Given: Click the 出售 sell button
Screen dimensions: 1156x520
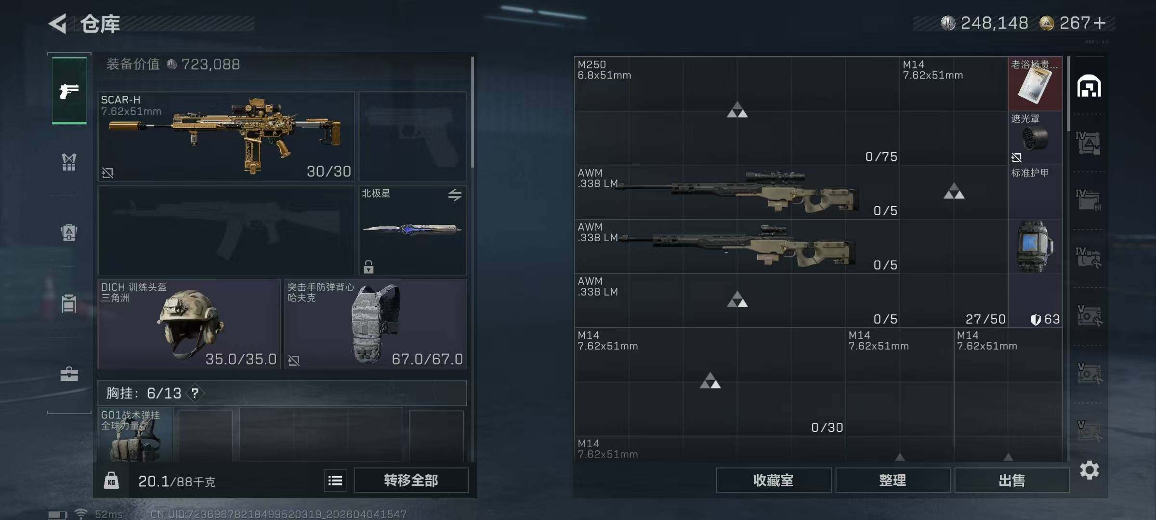Looking at the screenshot, I should pos(1011,481).
